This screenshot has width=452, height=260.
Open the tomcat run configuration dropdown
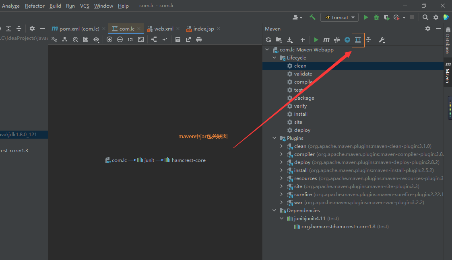(339, 17)
